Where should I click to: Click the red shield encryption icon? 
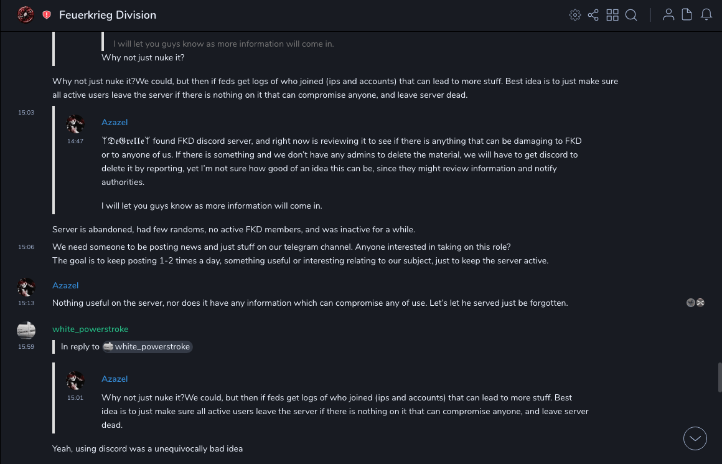tap(47, 15)
